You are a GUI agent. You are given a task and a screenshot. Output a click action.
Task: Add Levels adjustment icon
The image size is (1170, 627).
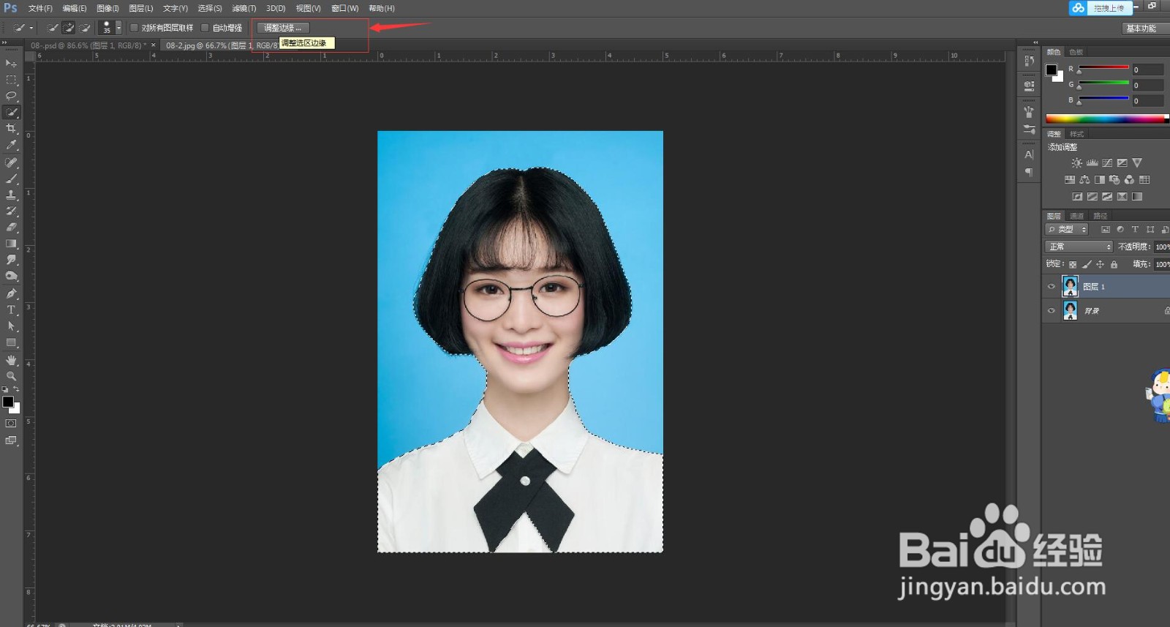click(1092, 163)
